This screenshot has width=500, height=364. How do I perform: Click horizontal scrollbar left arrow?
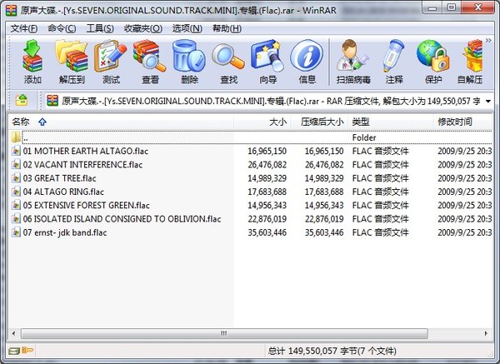13,333
